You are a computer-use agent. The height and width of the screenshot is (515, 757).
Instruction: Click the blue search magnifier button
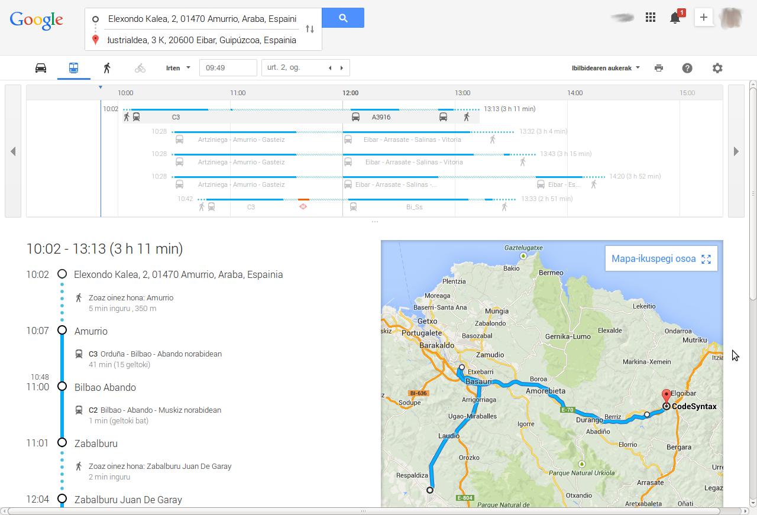[343, 18]
